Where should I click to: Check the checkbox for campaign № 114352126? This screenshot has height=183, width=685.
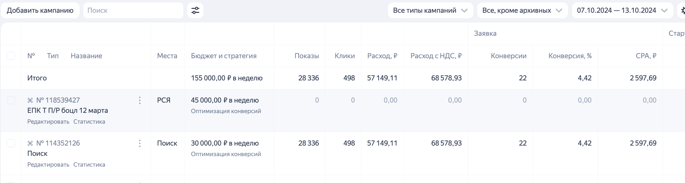coord(11,143)
